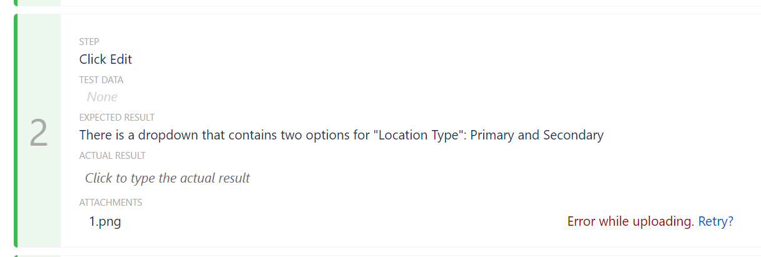This screenshot has width=761, height=257.
Task: Click the STEP field label
Action: 89,42
